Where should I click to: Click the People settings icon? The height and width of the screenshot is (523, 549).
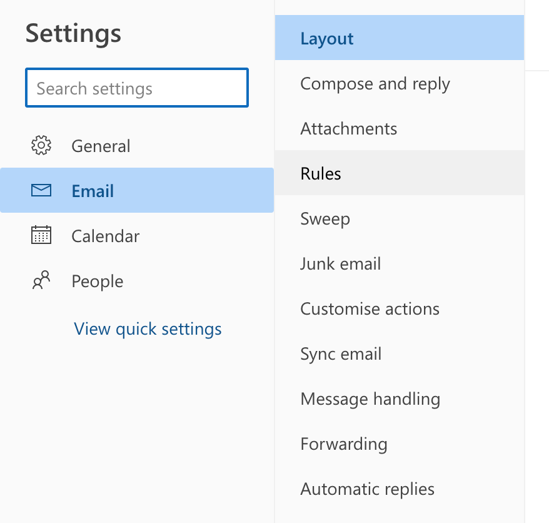coord(41,280)
